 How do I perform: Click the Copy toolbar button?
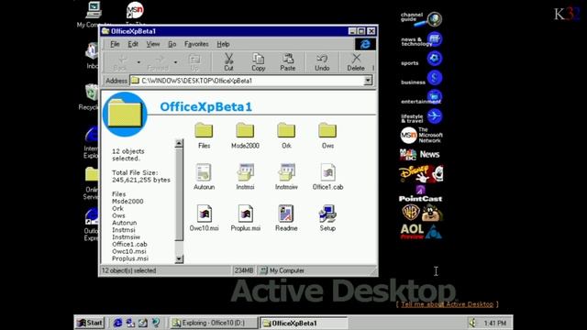[259, 62]
